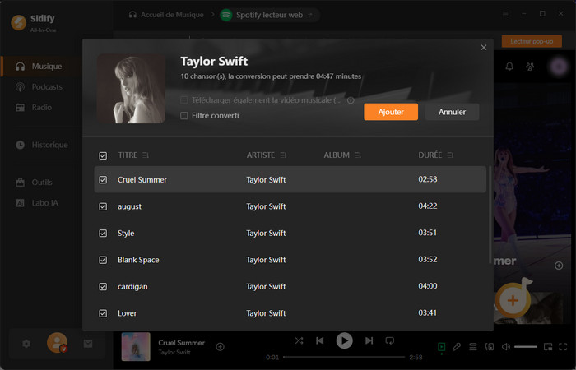Skip to next track icon
Viewport: 576px width, 370px height.
click(369, 340)
